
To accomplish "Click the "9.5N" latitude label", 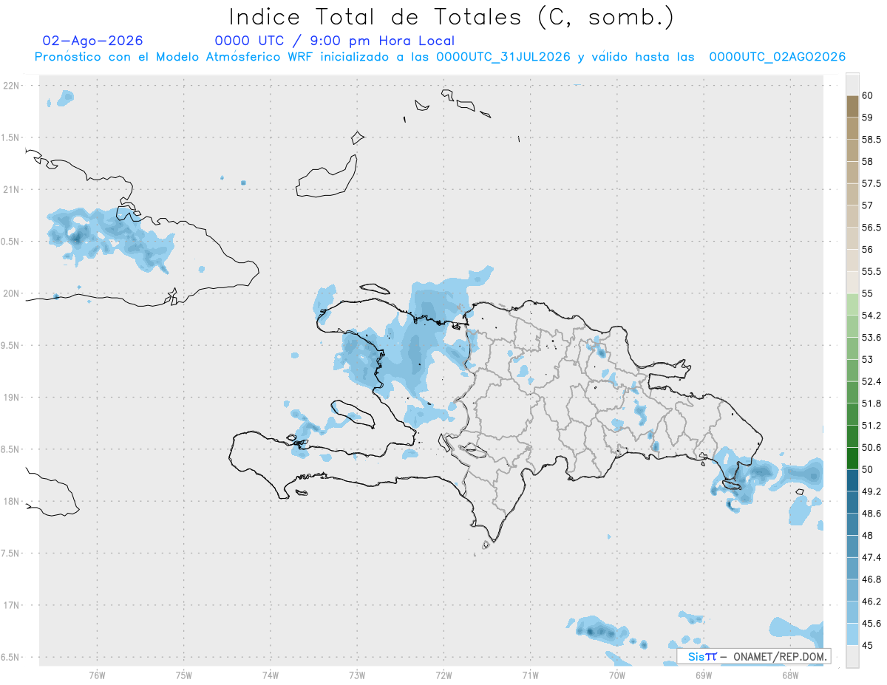I will [x=10, y=345].
